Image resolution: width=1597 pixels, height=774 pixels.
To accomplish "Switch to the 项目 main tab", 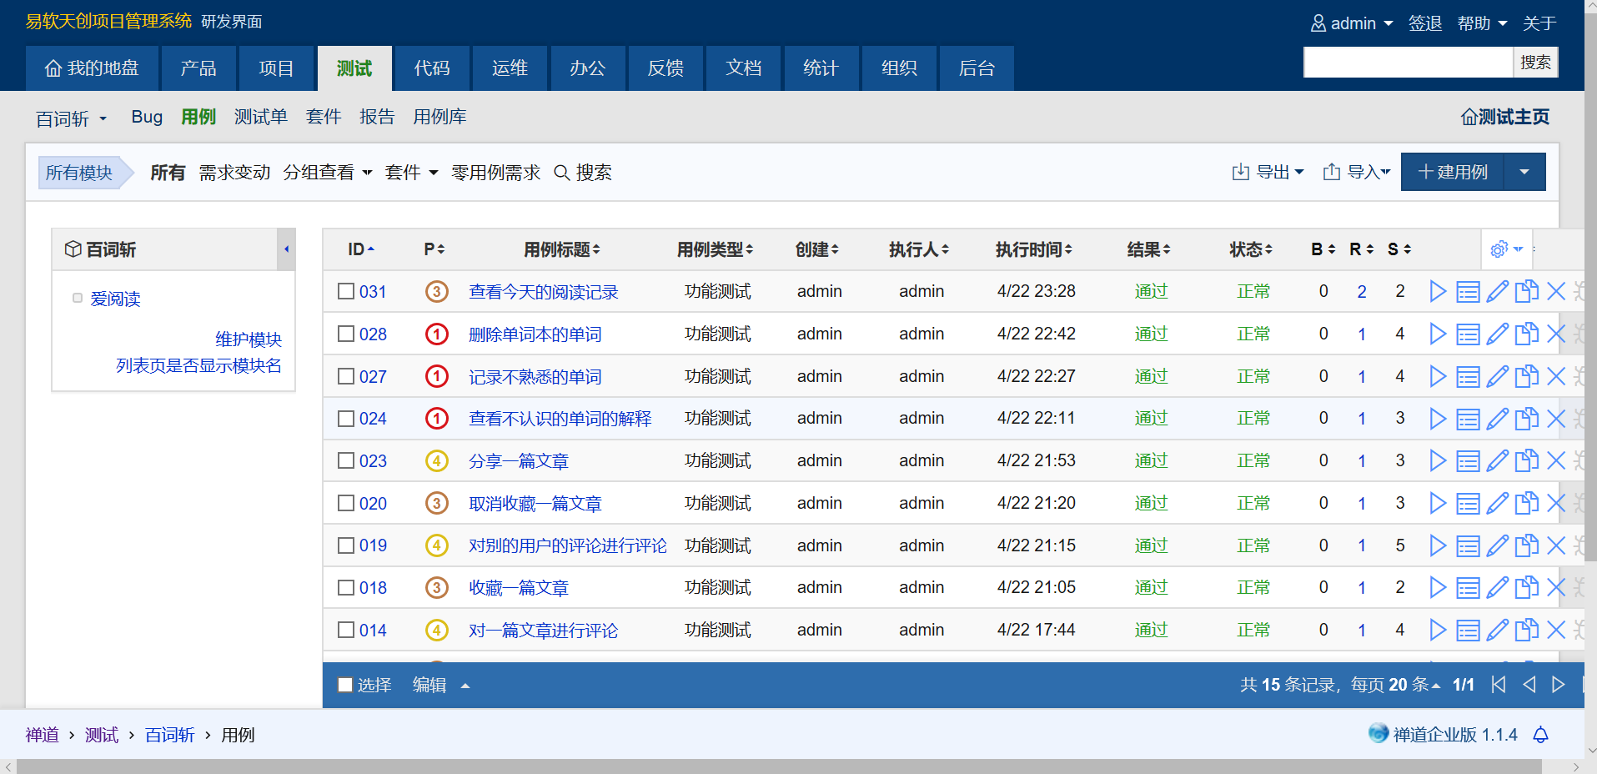I will click(276, 68).
